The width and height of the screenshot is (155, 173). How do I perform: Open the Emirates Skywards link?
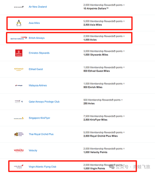[39, 53]
